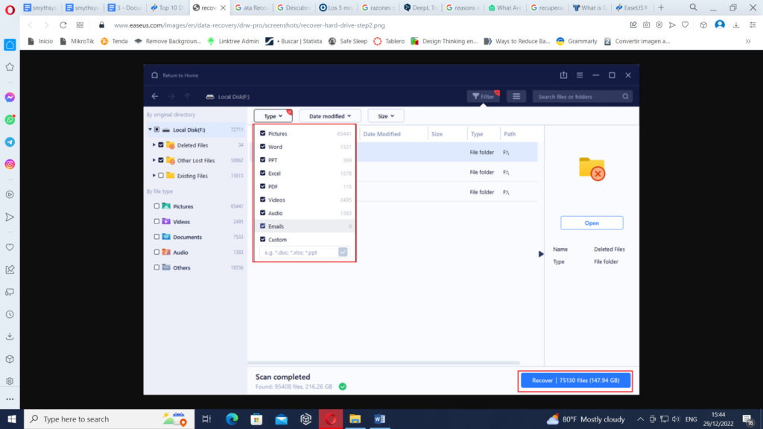Open Grammarly bookmark
The height and width of the screenshot is (429, 763).
(577, 42)
